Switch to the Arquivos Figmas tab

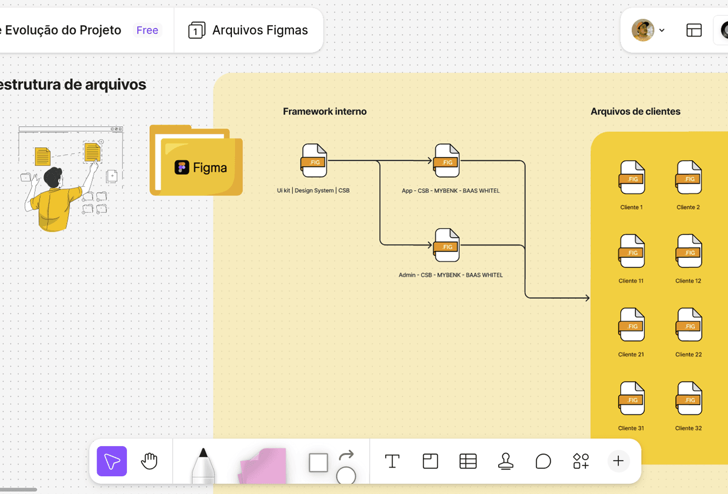click(248, 30)
